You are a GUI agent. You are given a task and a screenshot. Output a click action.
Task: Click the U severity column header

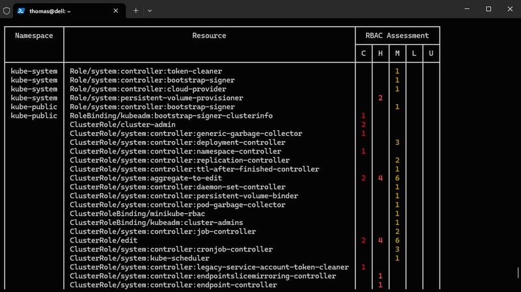[x=431, y=53]
